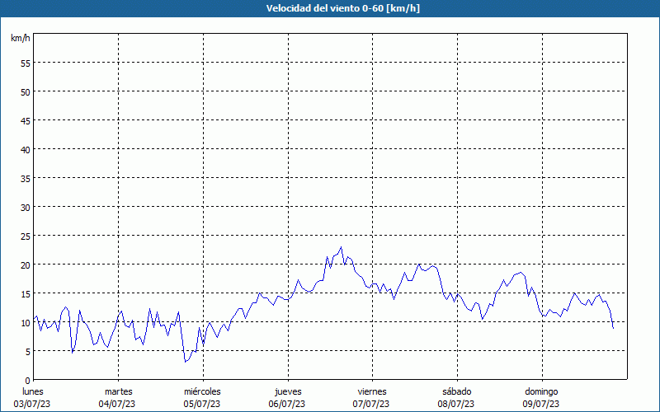This screenshot has height=412, width=660.
Task: Click the y-axis value 0
Action: pos(28,381)
